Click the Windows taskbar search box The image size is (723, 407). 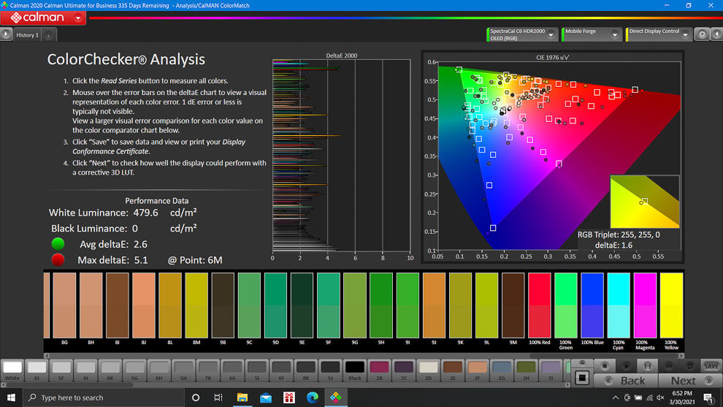pos(103,398)
